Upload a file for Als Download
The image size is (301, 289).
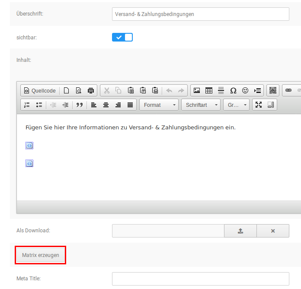click(240, 231)
